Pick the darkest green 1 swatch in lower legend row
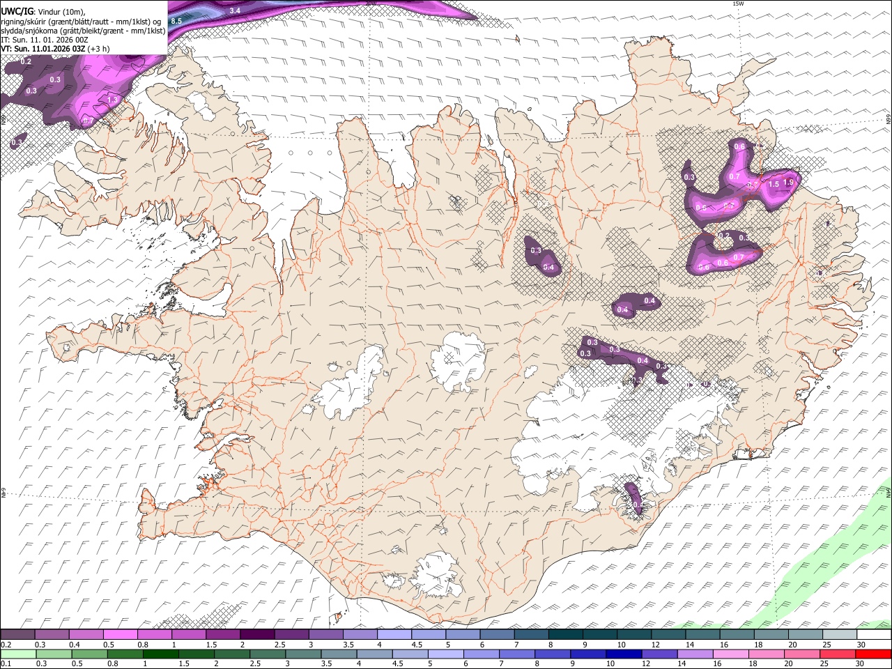892x669 pixels. (161, 654)
